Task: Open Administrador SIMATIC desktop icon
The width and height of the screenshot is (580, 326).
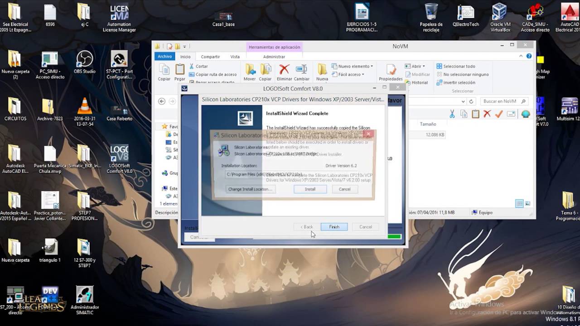Action: pyautogui.click(x=84, y=301)
